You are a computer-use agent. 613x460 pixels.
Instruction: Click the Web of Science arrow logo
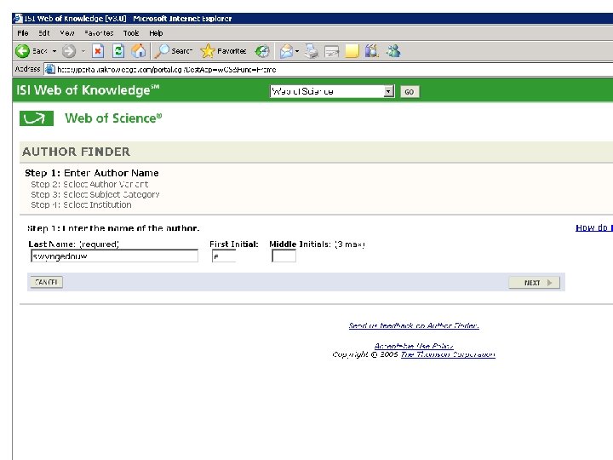pyautogui.click(x=37, y=118)
